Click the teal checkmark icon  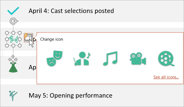tap(13, 11)
